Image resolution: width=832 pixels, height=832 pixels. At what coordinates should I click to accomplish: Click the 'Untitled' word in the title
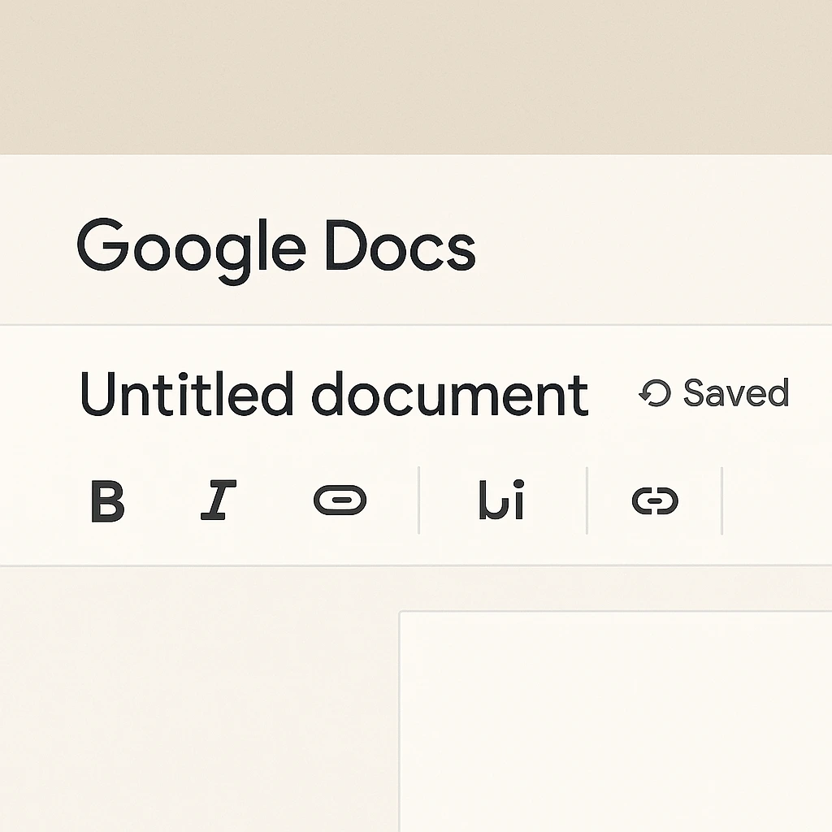tap(186, 395)
